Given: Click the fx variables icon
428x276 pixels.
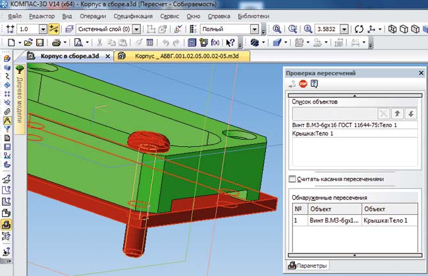Looking at the screenshot, I should click(x=215, y=43).
